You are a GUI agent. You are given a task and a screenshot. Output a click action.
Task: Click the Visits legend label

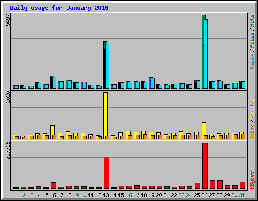pos(252,109)
